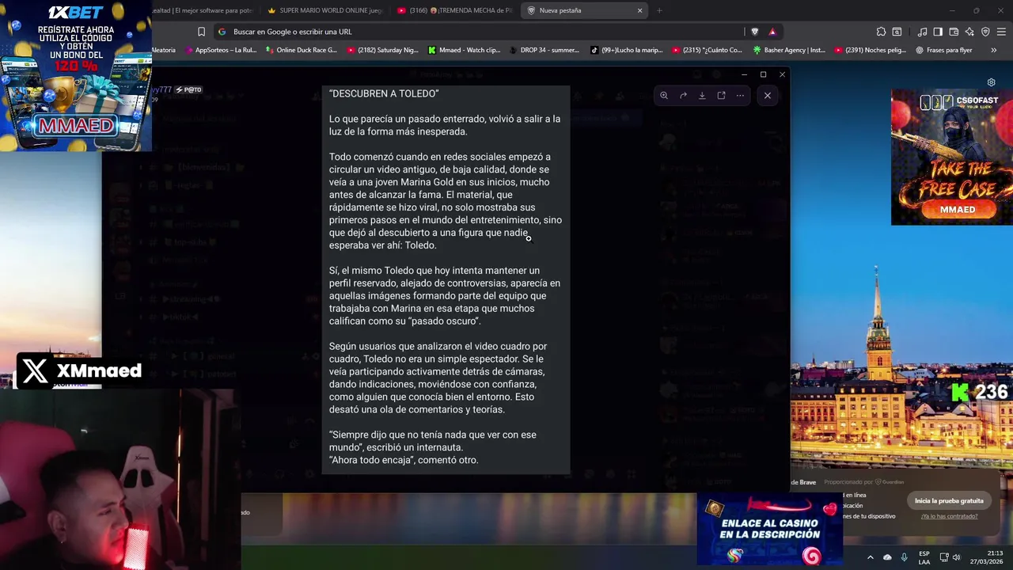Open the Online Duck Race bookmark
This screenshot has width=1013, height=570.
(x=302, y=50)
